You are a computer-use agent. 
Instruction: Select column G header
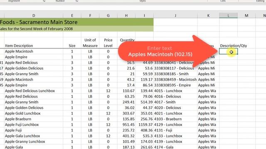108,16
